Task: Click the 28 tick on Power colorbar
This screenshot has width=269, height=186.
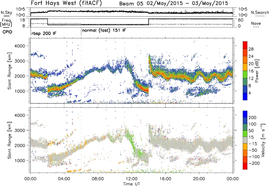Action: (251, 49)
